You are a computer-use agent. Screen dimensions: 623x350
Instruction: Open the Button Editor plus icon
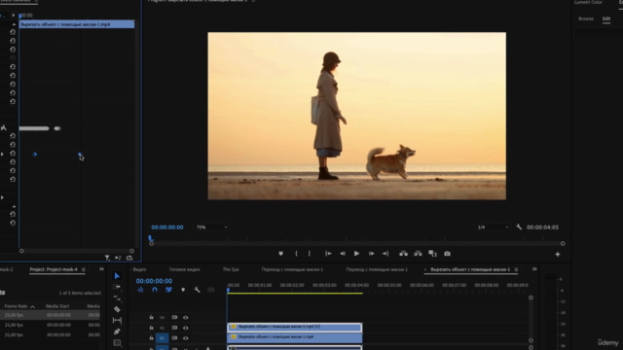click(558, 255)
